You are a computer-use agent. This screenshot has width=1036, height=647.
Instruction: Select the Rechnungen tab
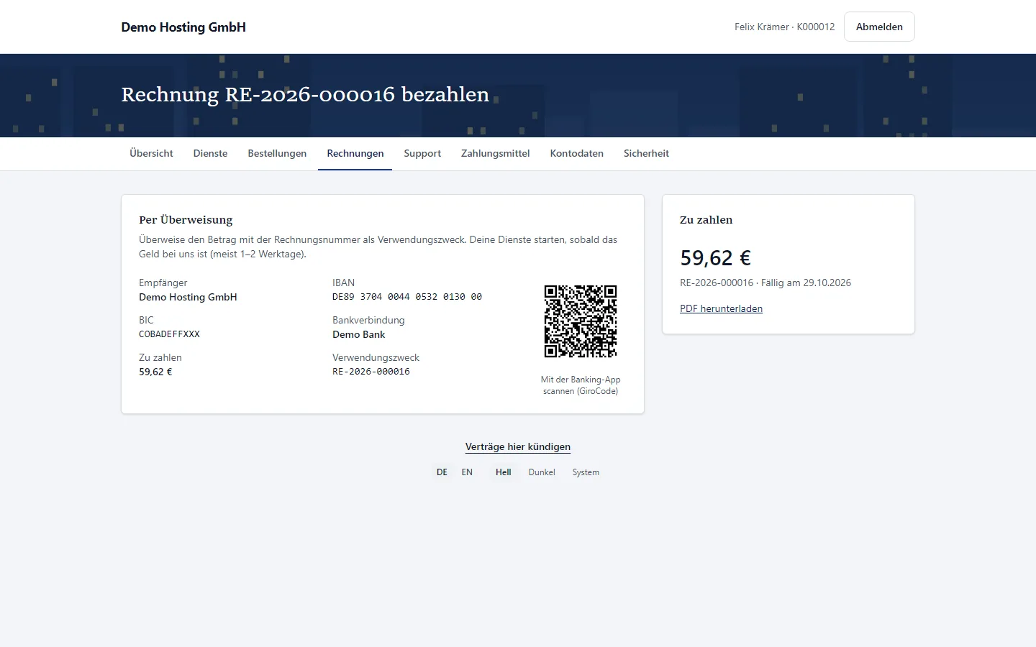pyautogui.click(x=355, y=153)
